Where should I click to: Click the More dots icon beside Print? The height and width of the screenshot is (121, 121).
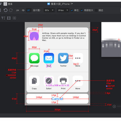click(x=78, y=81)
